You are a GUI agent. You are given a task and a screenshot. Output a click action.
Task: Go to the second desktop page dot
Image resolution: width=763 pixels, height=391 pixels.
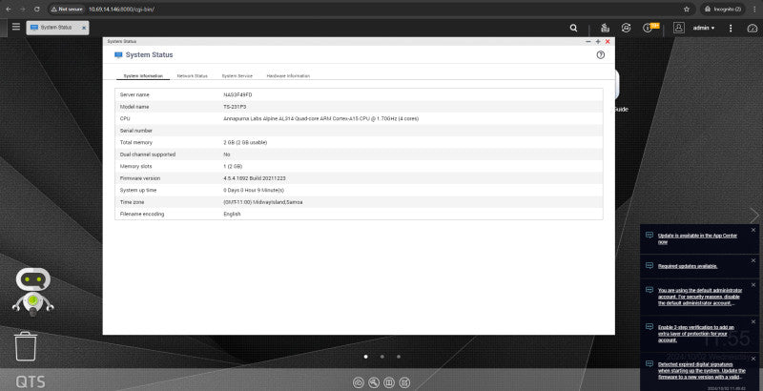click(382, 357)
